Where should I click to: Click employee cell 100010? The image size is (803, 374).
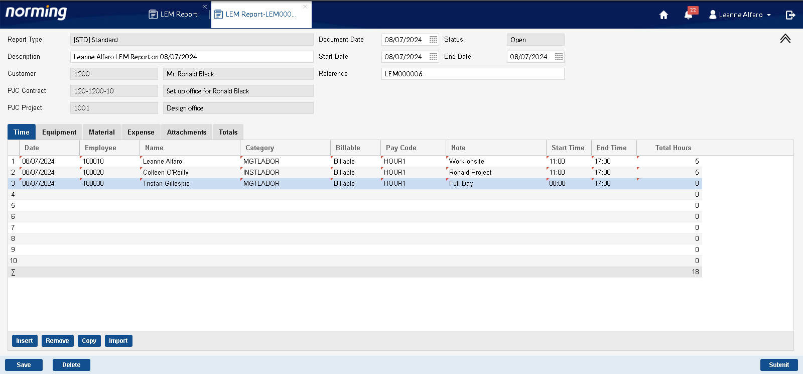109,161
